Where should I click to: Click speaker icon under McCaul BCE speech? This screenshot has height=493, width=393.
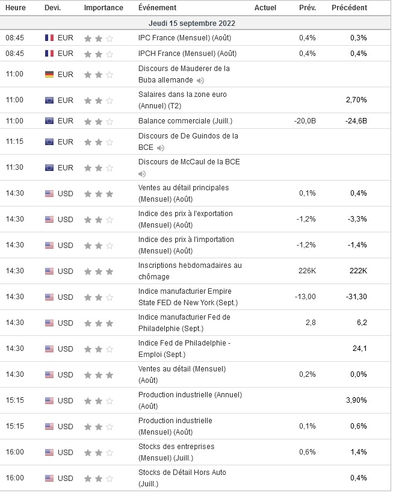142,174
